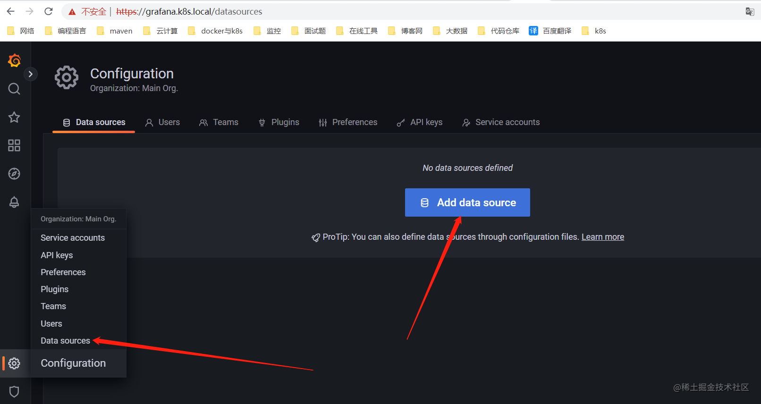The width and height of the screenshot is (761, 404).
Task: Click the translate page icon in address bar
Action: click(750, 11)
